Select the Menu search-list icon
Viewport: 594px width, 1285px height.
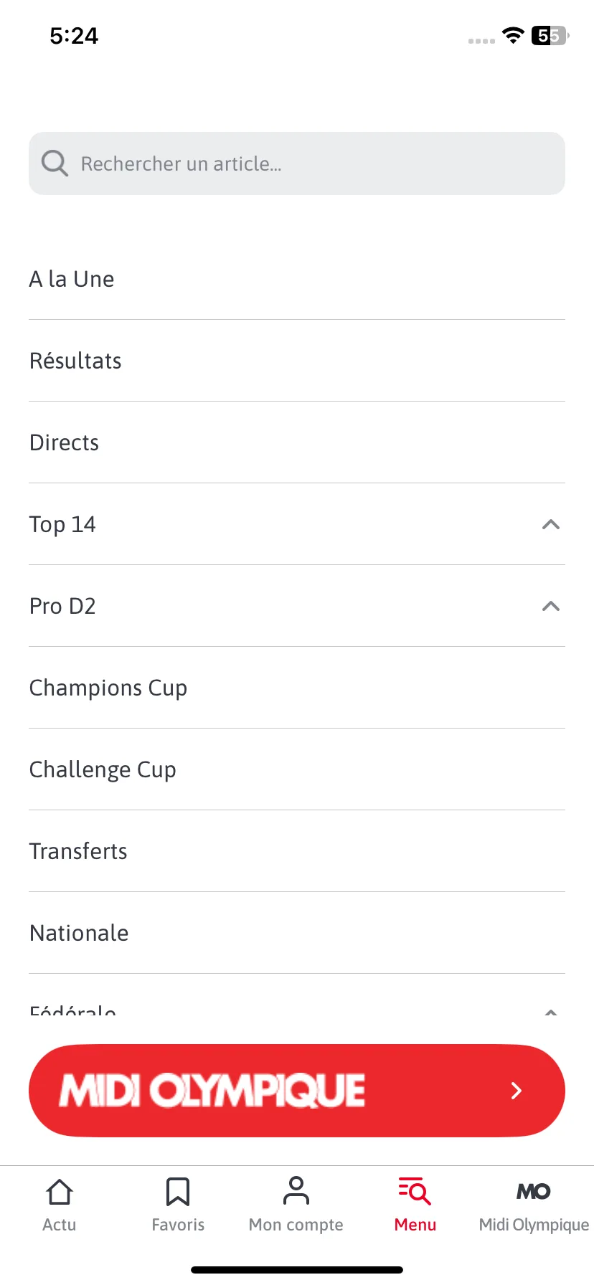[415, 1191]
